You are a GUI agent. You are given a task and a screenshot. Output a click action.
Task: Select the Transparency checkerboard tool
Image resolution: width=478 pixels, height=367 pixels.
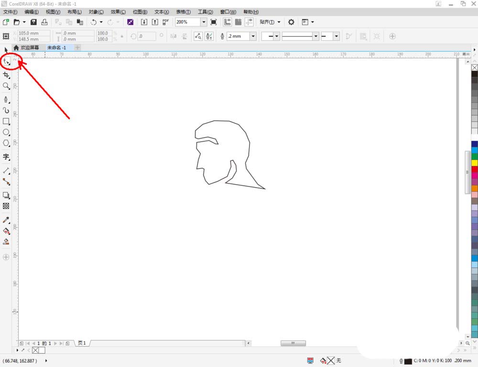tap(6, 206)
